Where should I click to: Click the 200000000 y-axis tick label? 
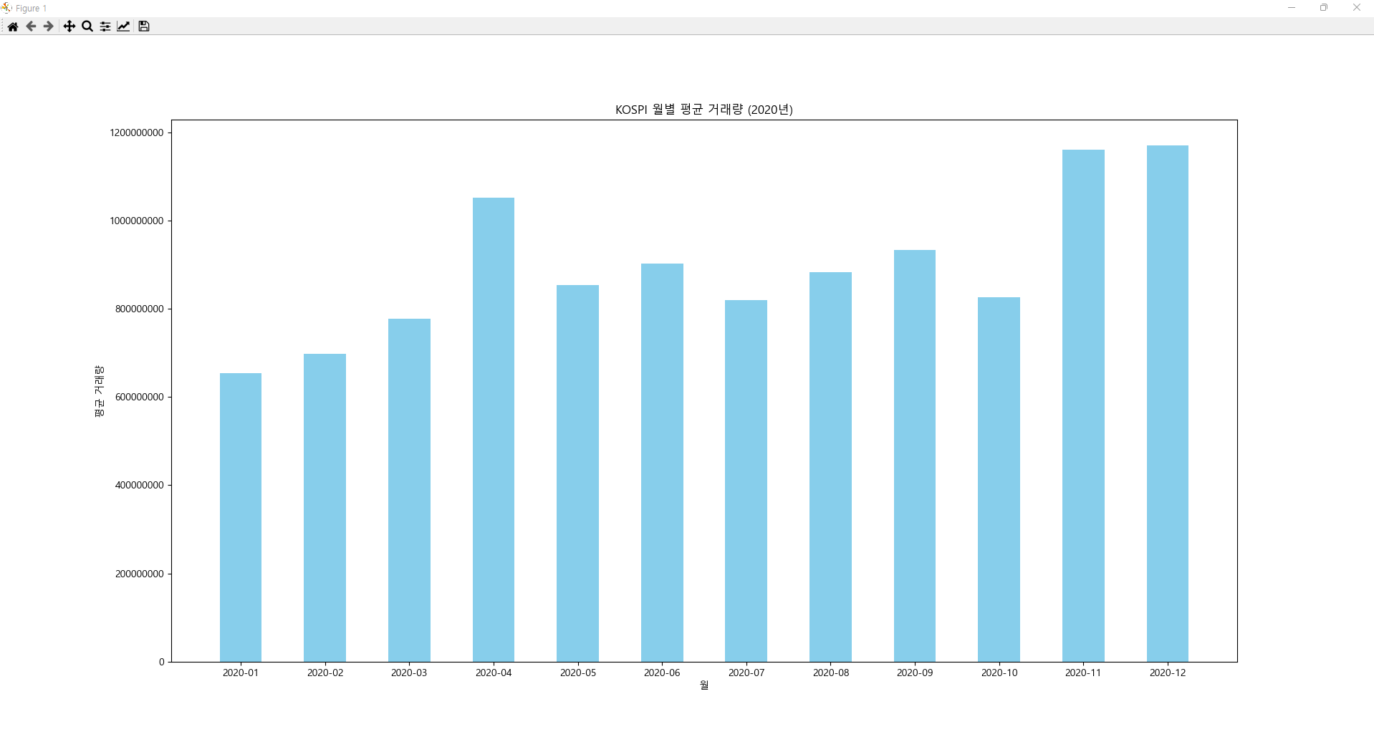tap(140, 574)
